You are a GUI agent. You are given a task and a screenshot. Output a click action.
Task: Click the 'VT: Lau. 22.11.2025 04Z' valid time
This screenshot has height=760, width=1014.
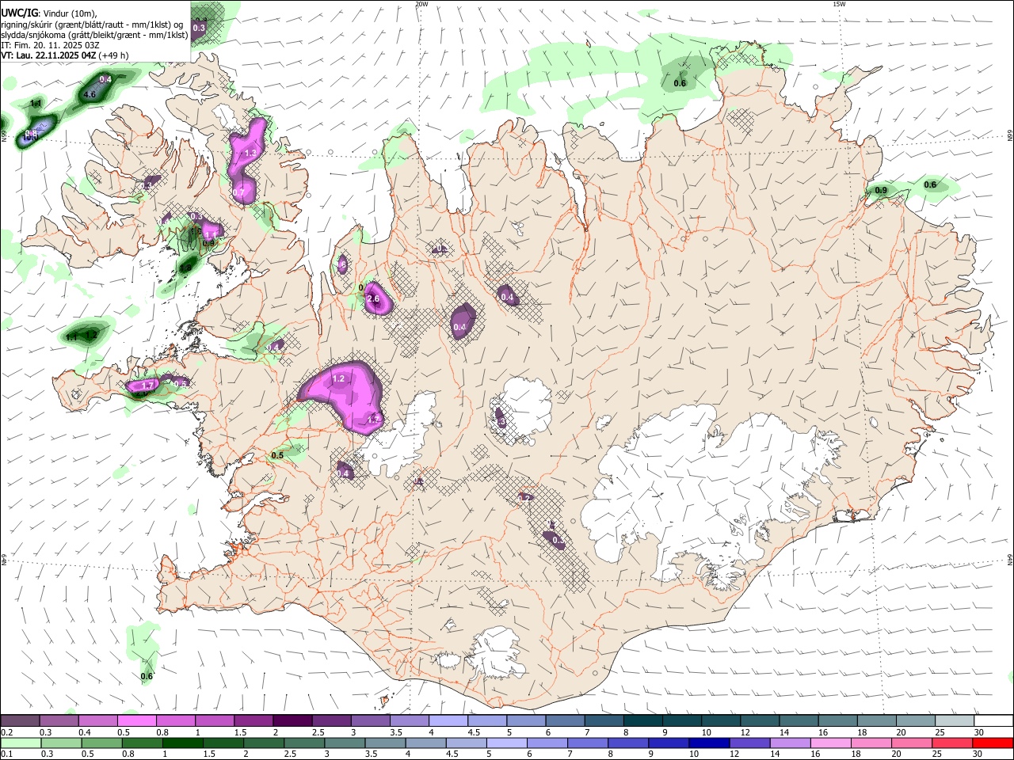pos(48,55)
